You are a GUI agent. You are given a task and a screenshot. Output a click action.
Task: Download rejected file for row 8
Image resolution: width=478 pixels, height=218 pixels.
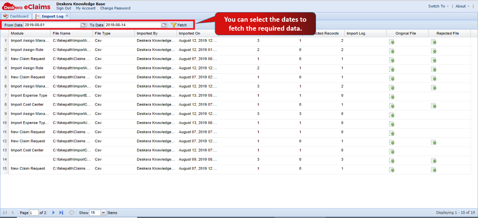(434, 106)
